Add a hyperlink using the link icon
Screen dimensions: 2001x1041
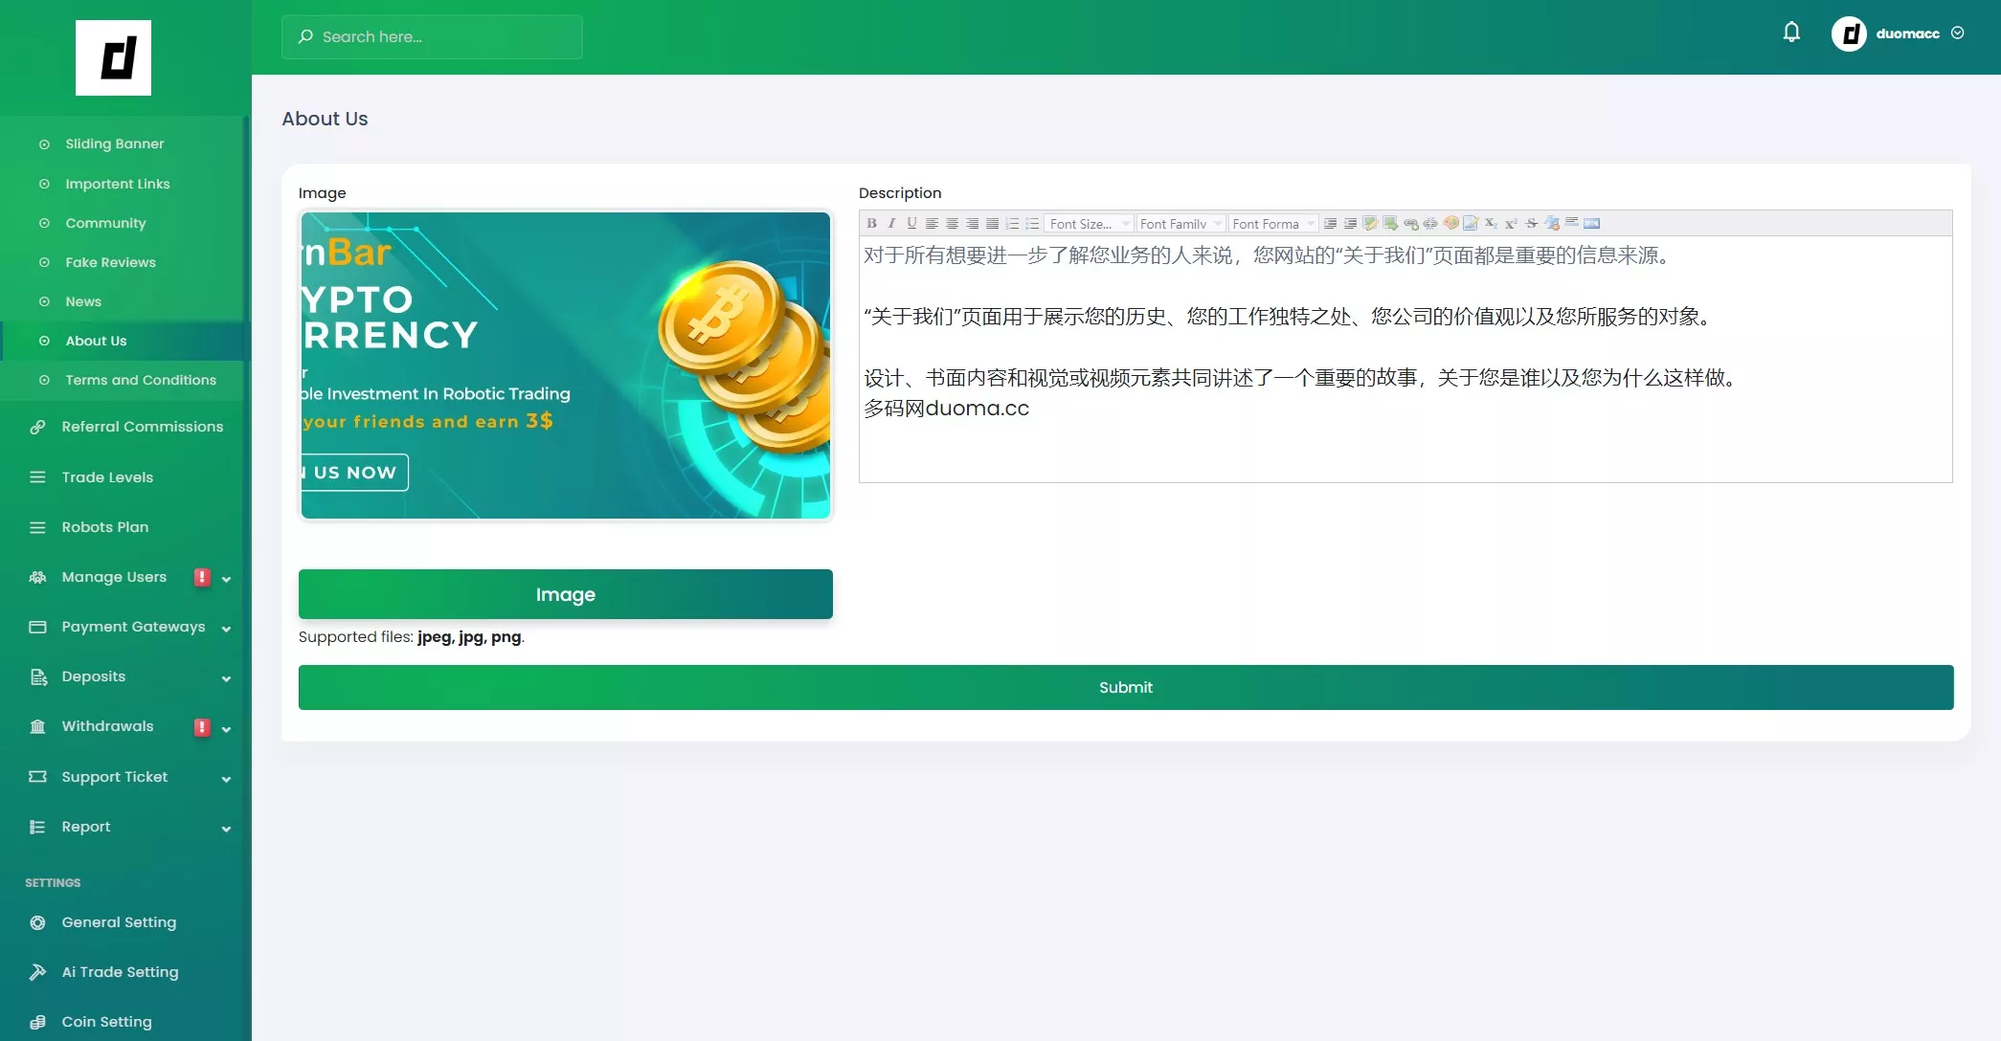(1410, 223)
